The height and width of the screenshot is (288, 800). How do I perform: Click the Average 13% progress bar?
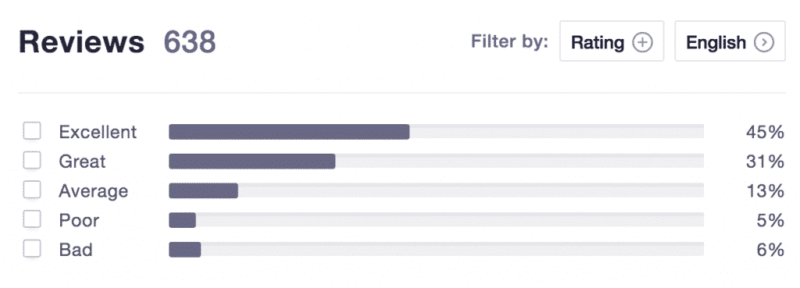[x=436, y=190]
